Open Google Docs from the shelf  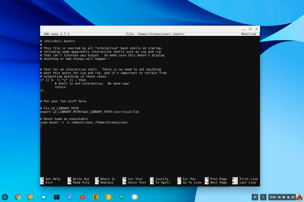tap(69, 197)
